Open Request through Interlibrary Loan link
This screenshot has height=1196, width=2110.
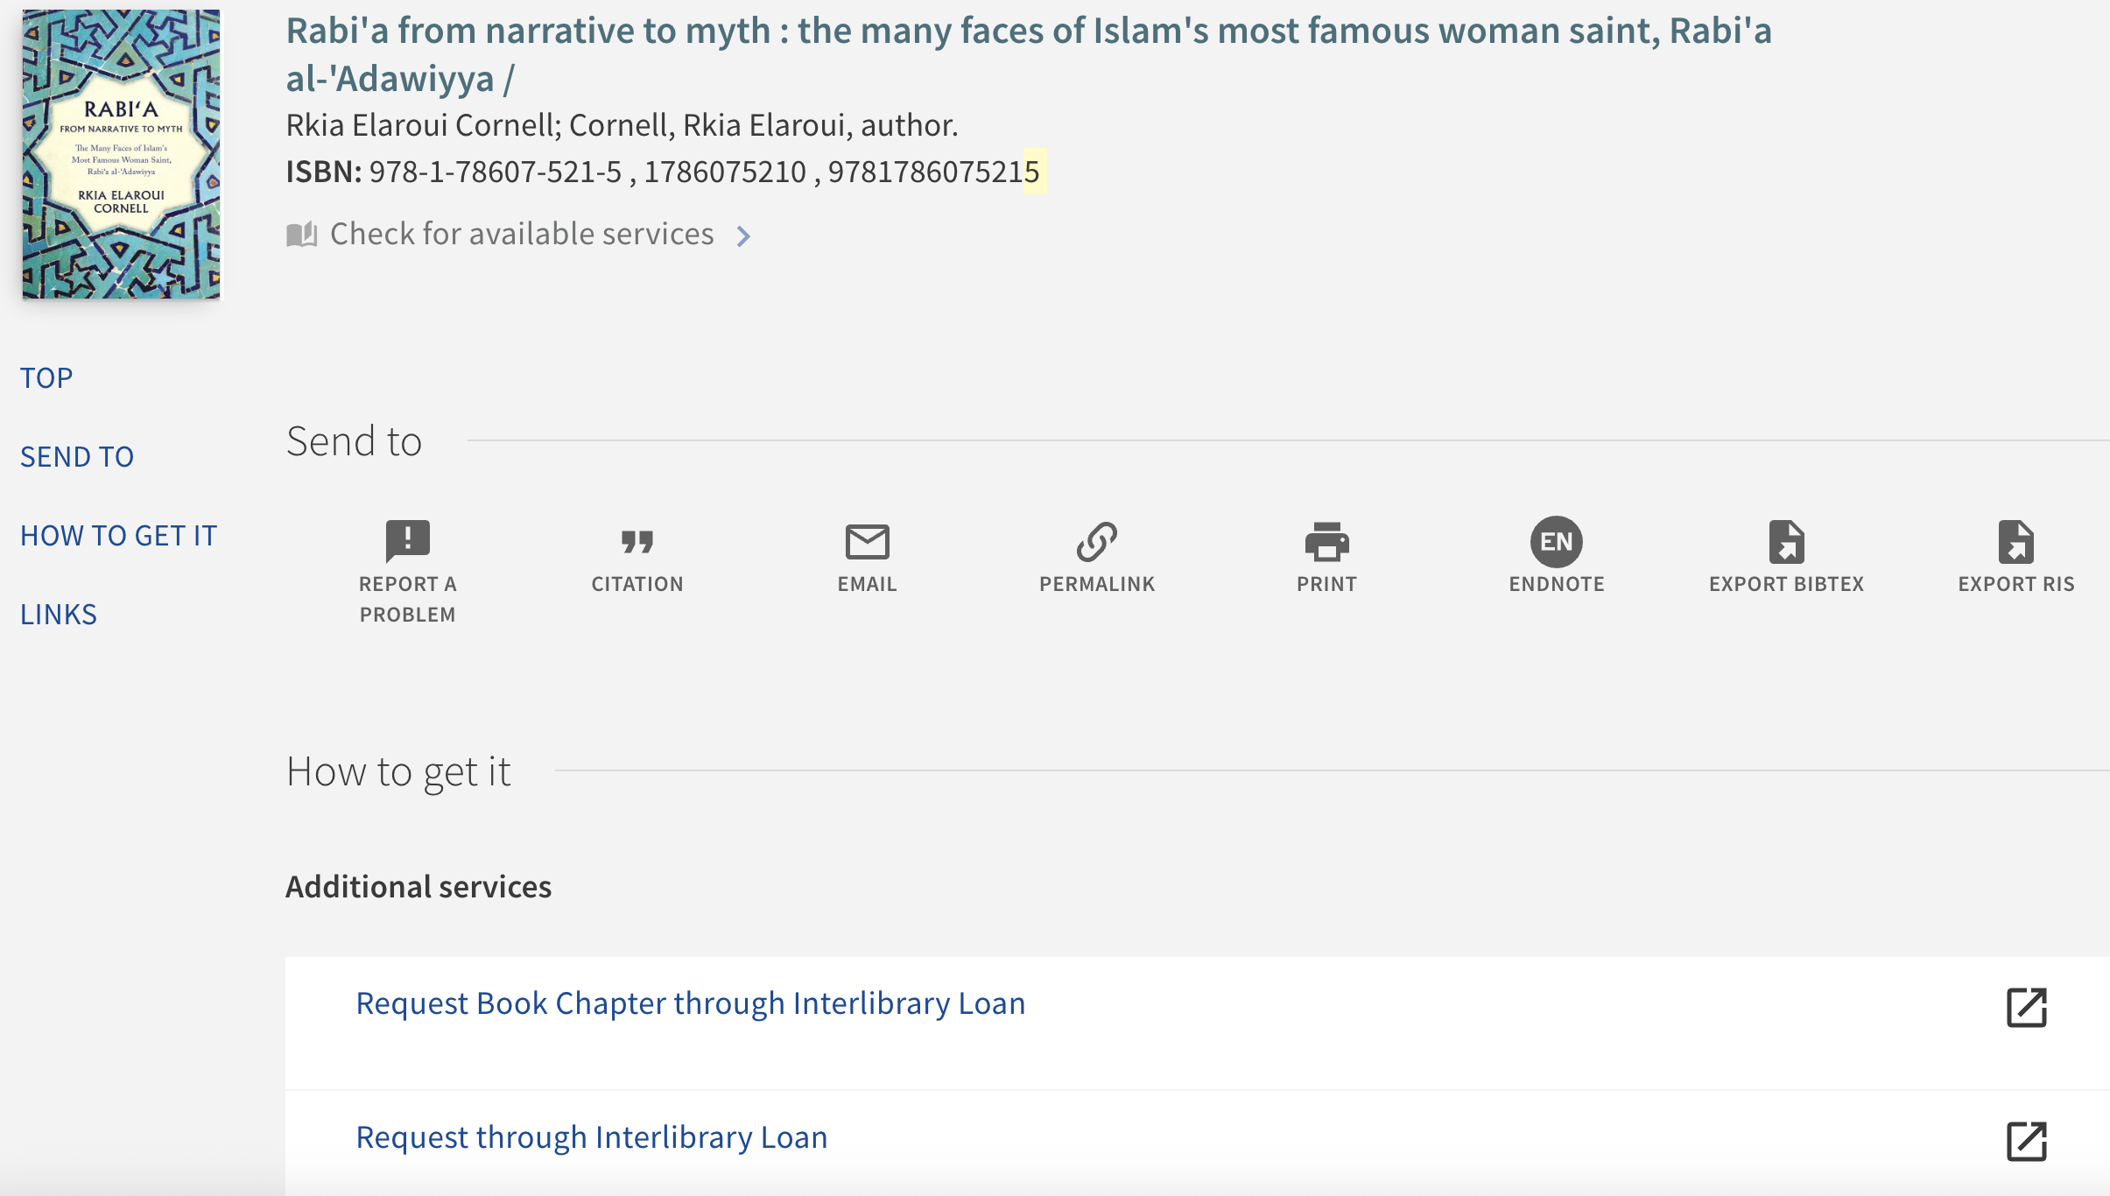pos(591,1137)
